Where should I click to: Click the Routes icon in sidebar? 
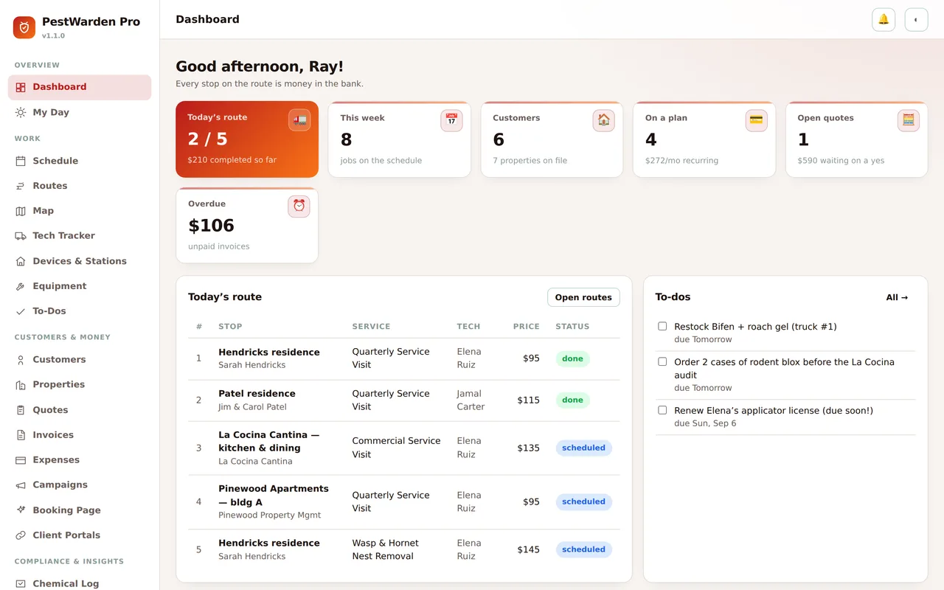[x=21, y=186]
